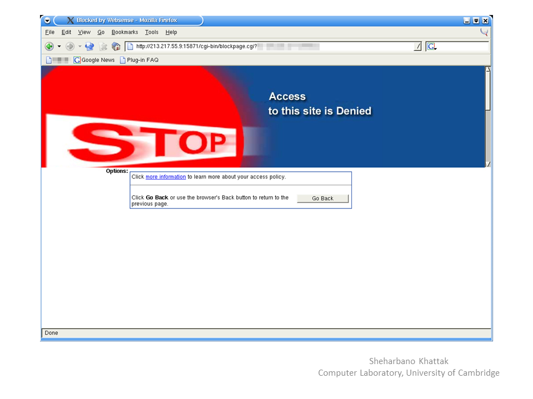Click the Google search engine icon
The width and height of the screenshot is (533, 399).
click(x=431, y=47)
